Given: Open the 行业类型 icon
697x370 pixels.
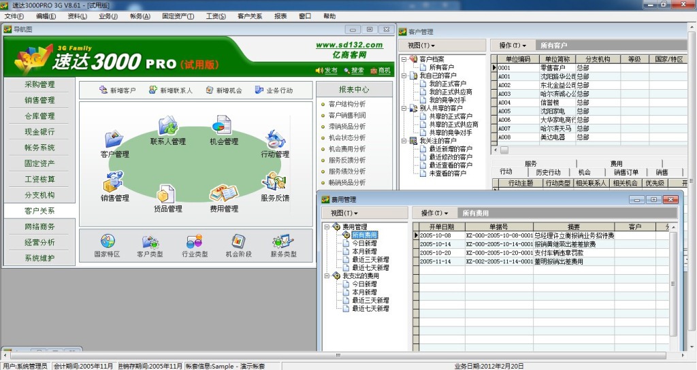Looking at the screenshot, I should 195,241.
